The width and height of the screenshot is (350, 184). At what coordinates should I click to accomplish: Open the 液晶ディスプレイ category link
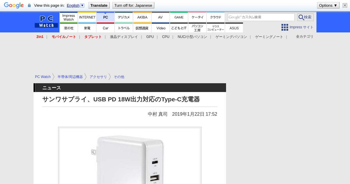pyautogui.click(x=124, y=37)
